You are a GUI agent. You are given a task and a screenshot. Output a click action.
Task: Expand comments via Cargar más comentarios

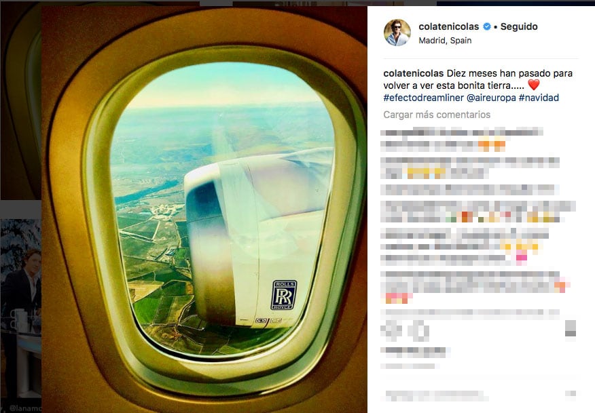437,115
